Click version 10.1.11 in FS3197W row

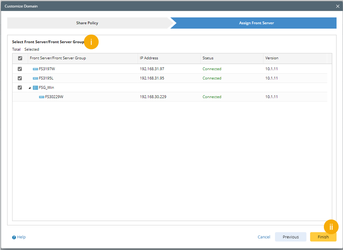click(272, 69)
